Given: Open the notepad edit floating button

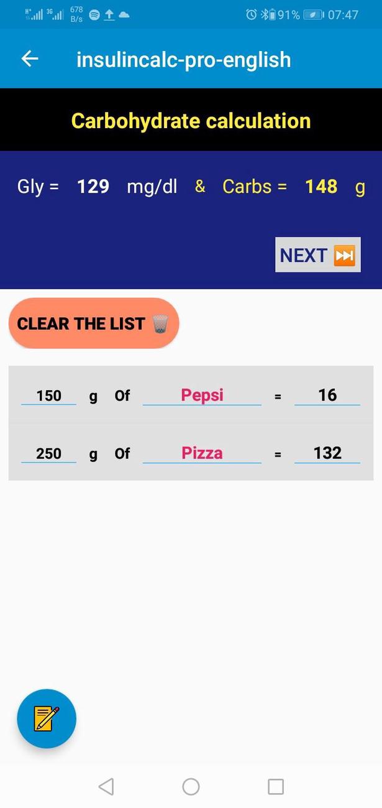Looking at the screenshot, I should [x=47, y=718].
